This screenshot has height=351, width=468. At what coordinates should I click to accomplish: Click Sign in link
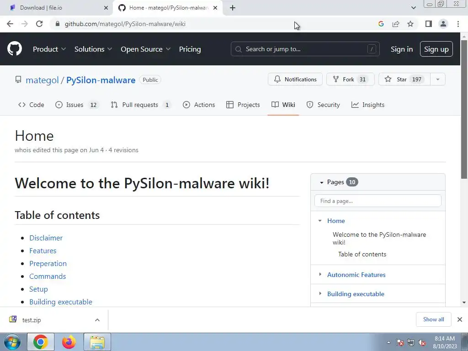coord(402,49)
